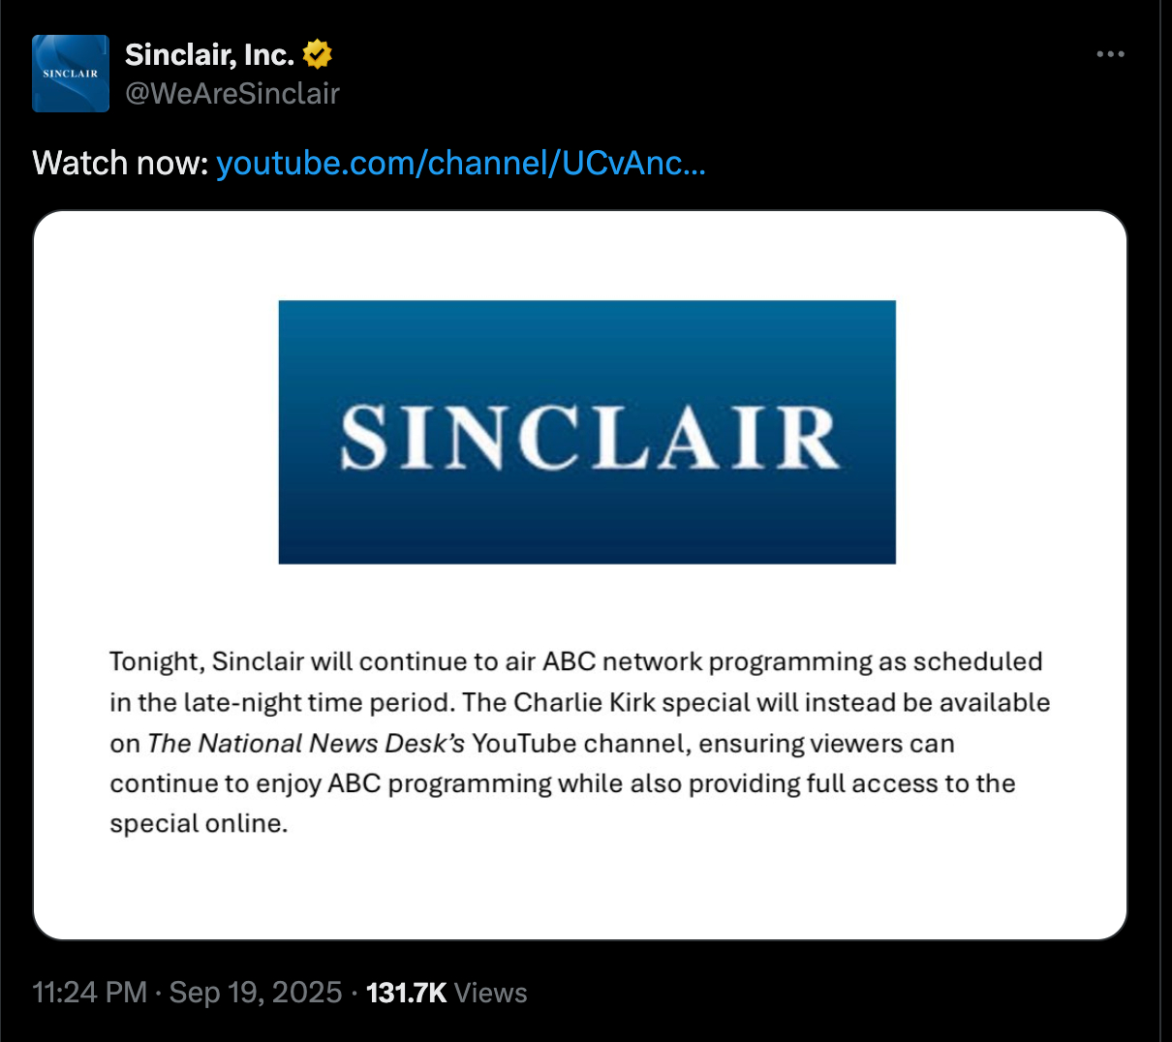1172x1042 pixels.
Task: Open the @WeAreSinclair handle
Action: click(x=232, y=94)
